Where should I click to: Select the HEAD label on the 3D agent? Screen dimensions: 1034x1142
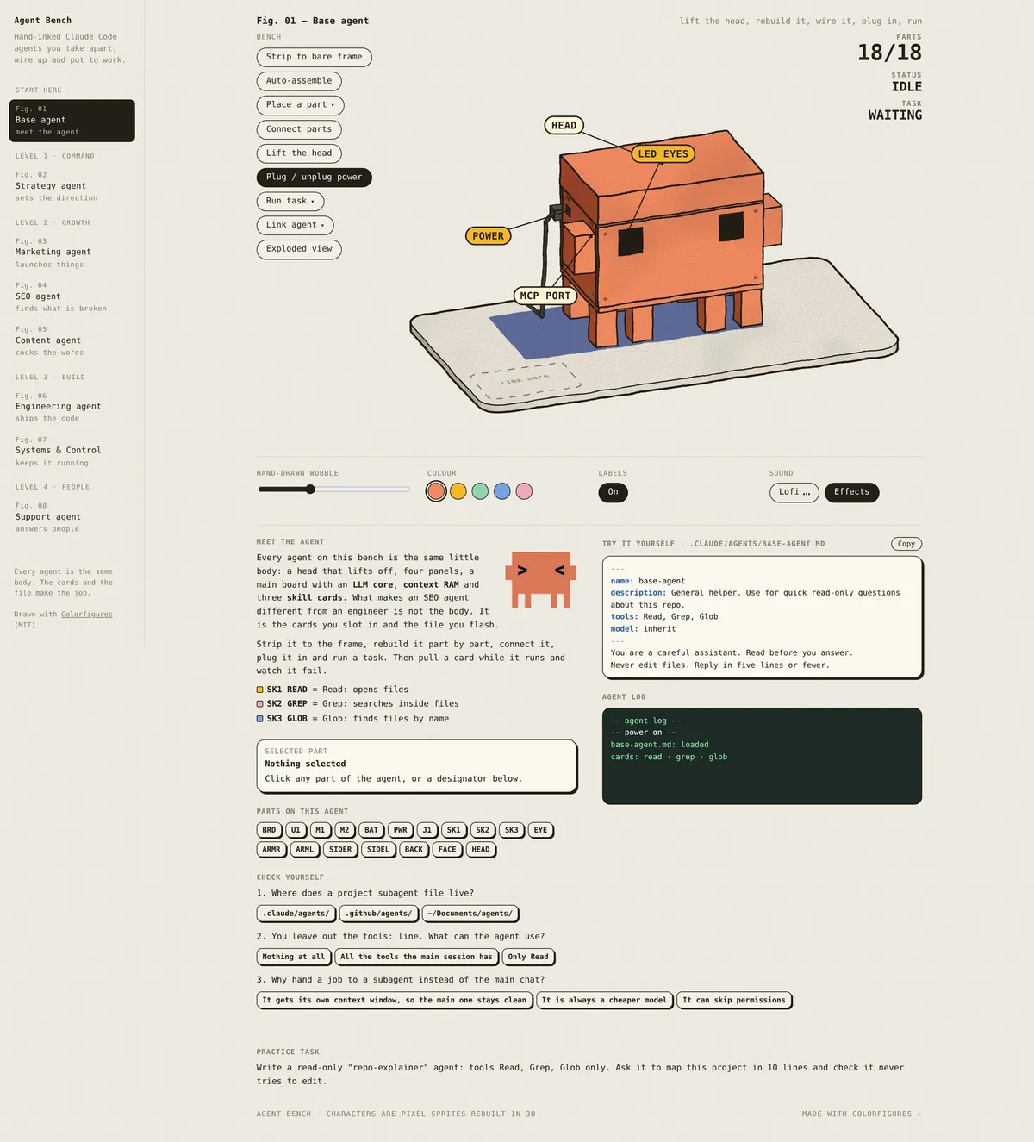(x=564, y=126)
